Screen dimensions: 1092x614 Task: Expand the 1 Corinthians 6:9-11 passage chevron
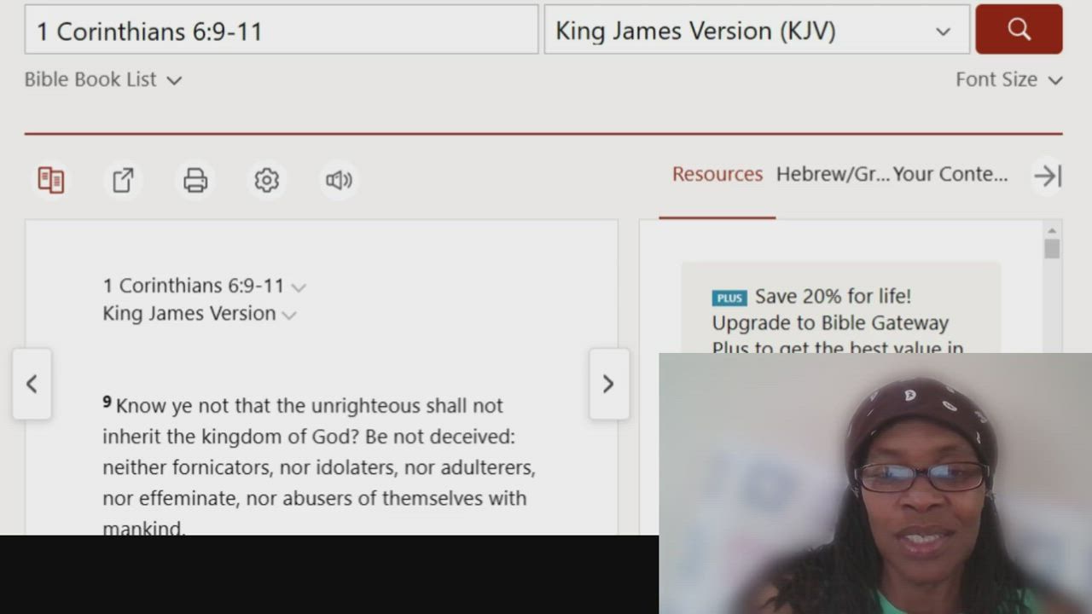pos(299,287)
